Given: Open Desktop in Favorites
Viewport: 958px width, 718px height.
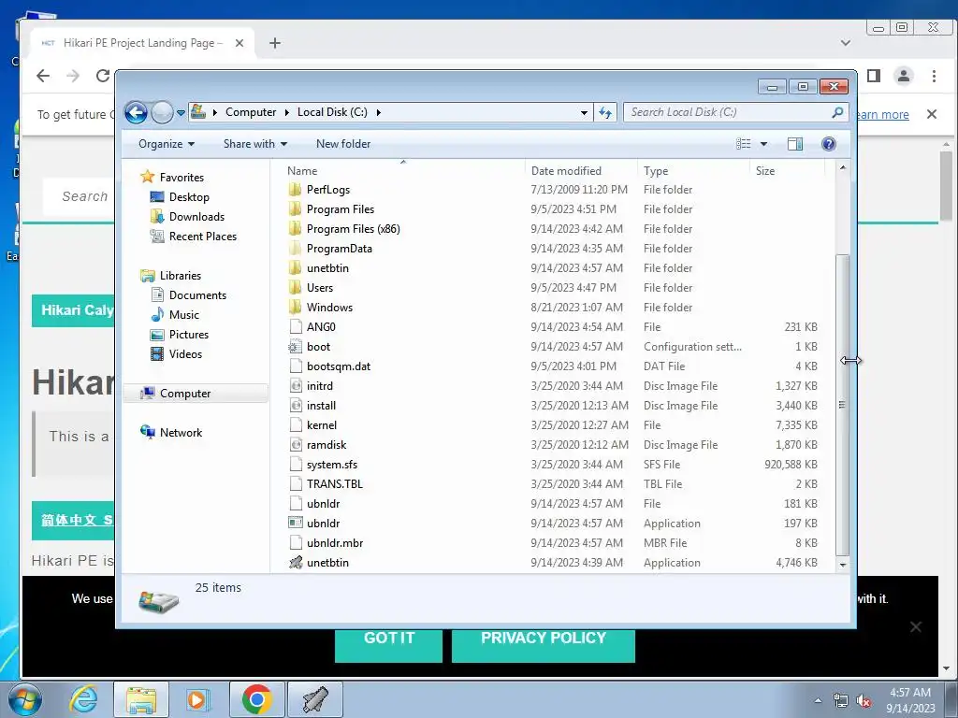Looking at the screenshot, I should (189, 197).
